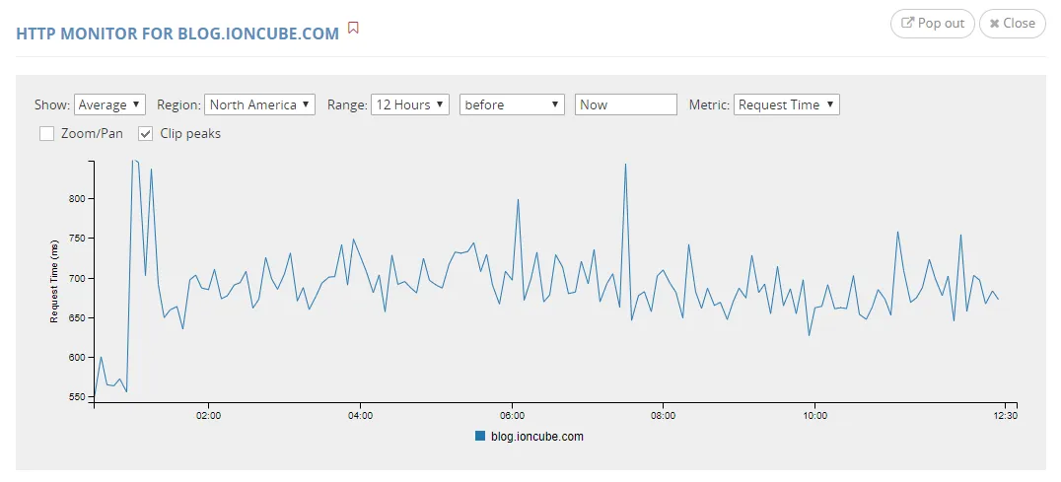Select the Metric Request Time dropdown
Screen dimensions: 1061x482
pyautogui.click(x=786, y=104)
